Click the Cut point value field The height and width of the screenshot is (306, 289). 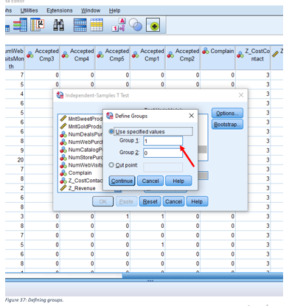[163, 167]
